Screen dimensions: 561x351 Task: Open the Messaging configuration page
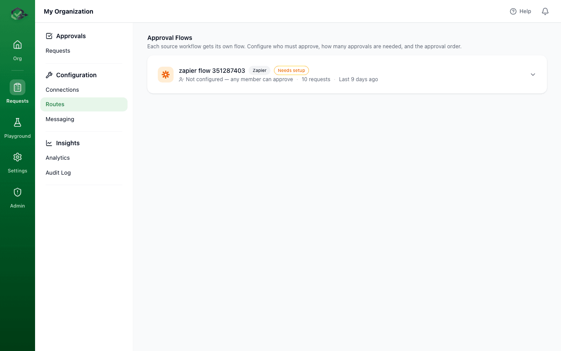[x=60, y=119]
